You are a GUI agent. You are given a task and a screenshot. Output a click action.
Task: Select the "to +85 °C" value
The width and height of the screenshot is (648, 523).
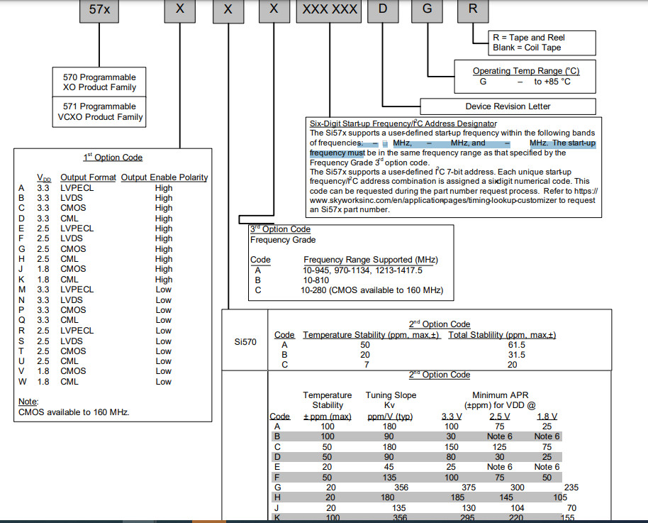[x=552, y=82]
